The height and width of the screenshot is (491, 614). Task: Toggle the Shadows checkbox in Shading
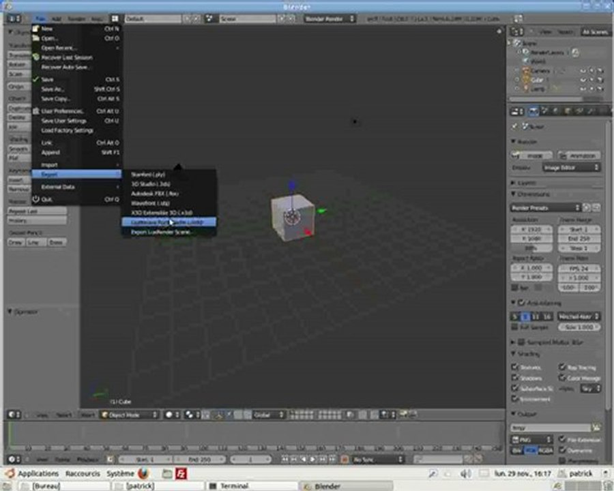[515, 378]
